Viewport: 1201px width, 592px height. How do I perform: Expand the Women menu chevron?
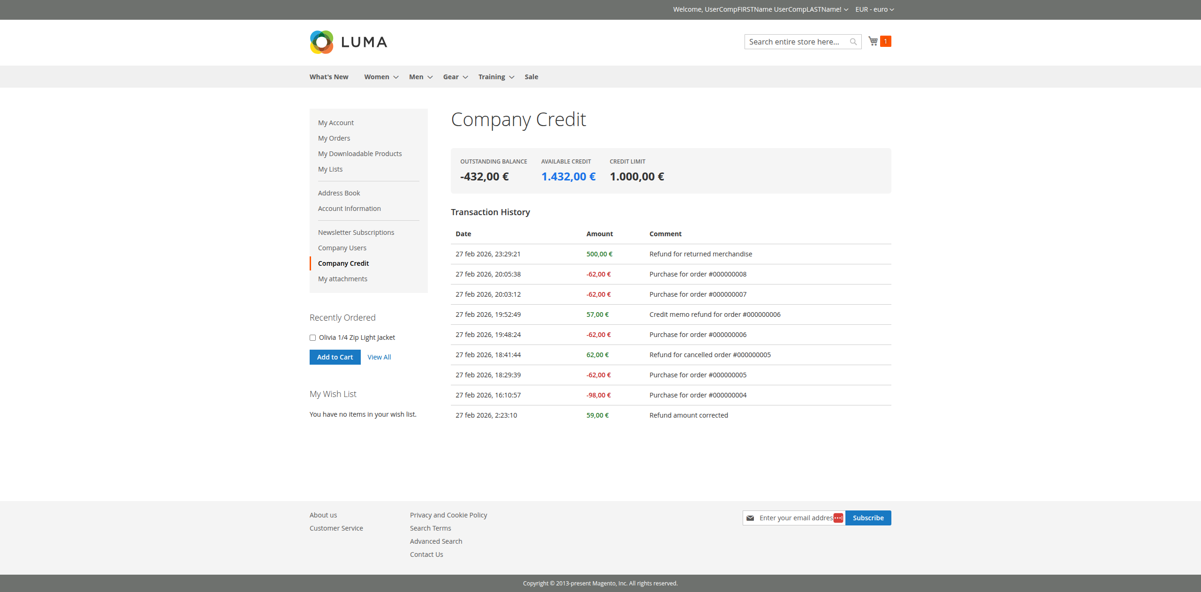coord(396,77)
